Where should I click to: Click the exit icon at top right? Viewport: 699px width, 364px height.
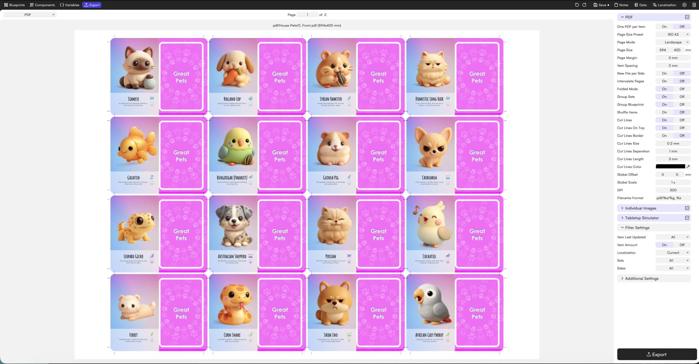pyautogui.click(x=694, y=5)
